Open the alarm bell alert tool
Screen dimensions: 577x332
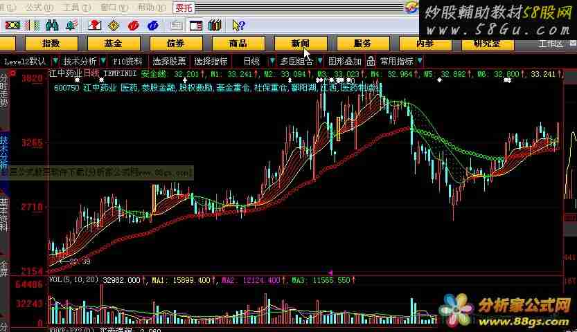(71, 26)
